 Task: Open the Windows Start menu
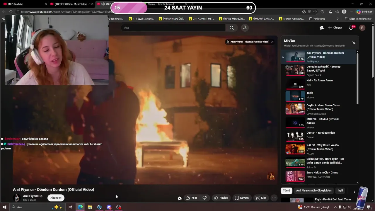(4, 207)
